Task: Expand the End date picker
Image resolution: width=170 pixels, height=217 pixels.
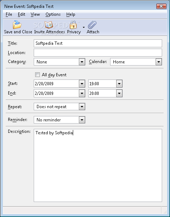Action: point(82,93)
